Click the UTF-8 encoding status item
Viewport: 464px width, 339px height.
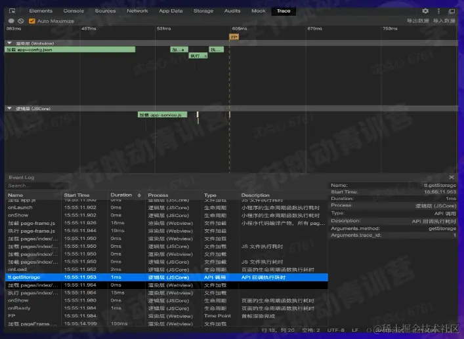pos(335,330)
